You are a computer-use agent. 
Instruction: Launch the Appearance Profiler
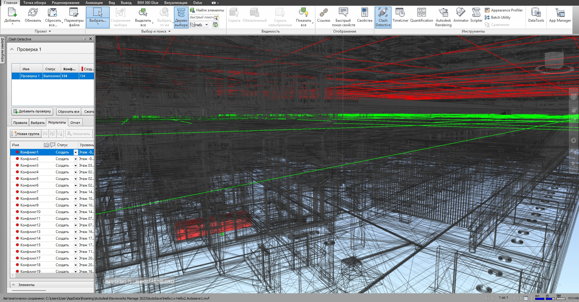pyautogui.click(x=503, y=10)
